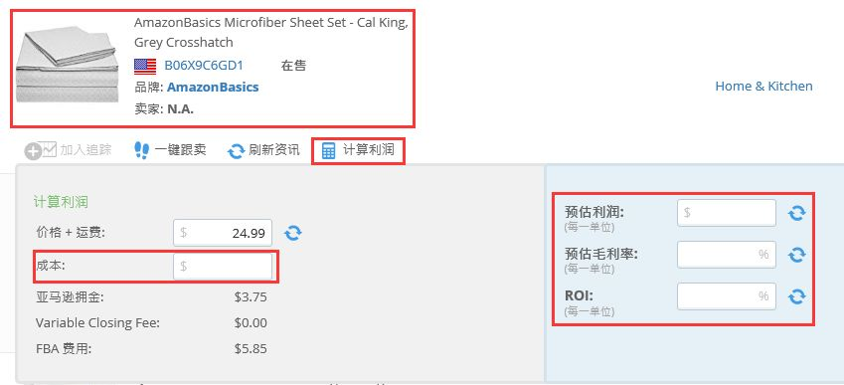Screen dimensions: 844x385
Task: Click refresh icon next to ROI field
Action: click(x=796, y=296)
